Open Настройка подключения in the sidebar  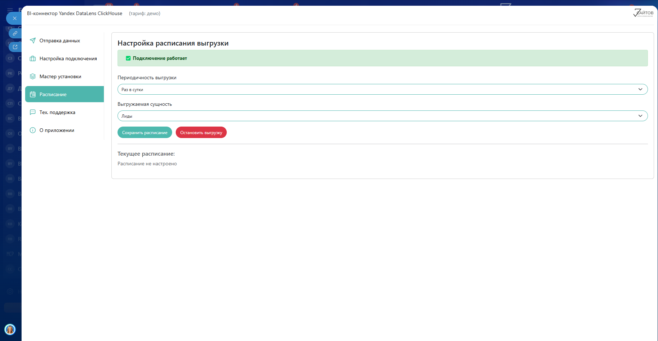click(x=65, y=58)
